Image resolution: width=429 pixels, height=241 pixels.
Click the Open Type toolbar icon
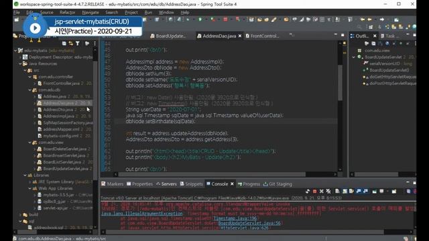259,19
